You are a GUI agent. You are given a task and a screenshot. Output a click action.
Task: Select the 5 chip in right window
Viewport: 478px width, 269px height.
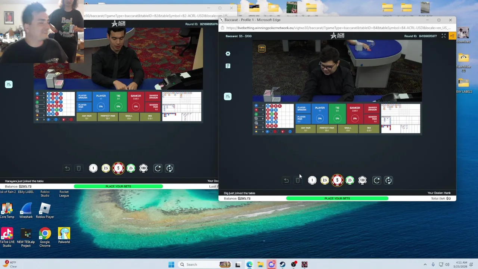337,180
